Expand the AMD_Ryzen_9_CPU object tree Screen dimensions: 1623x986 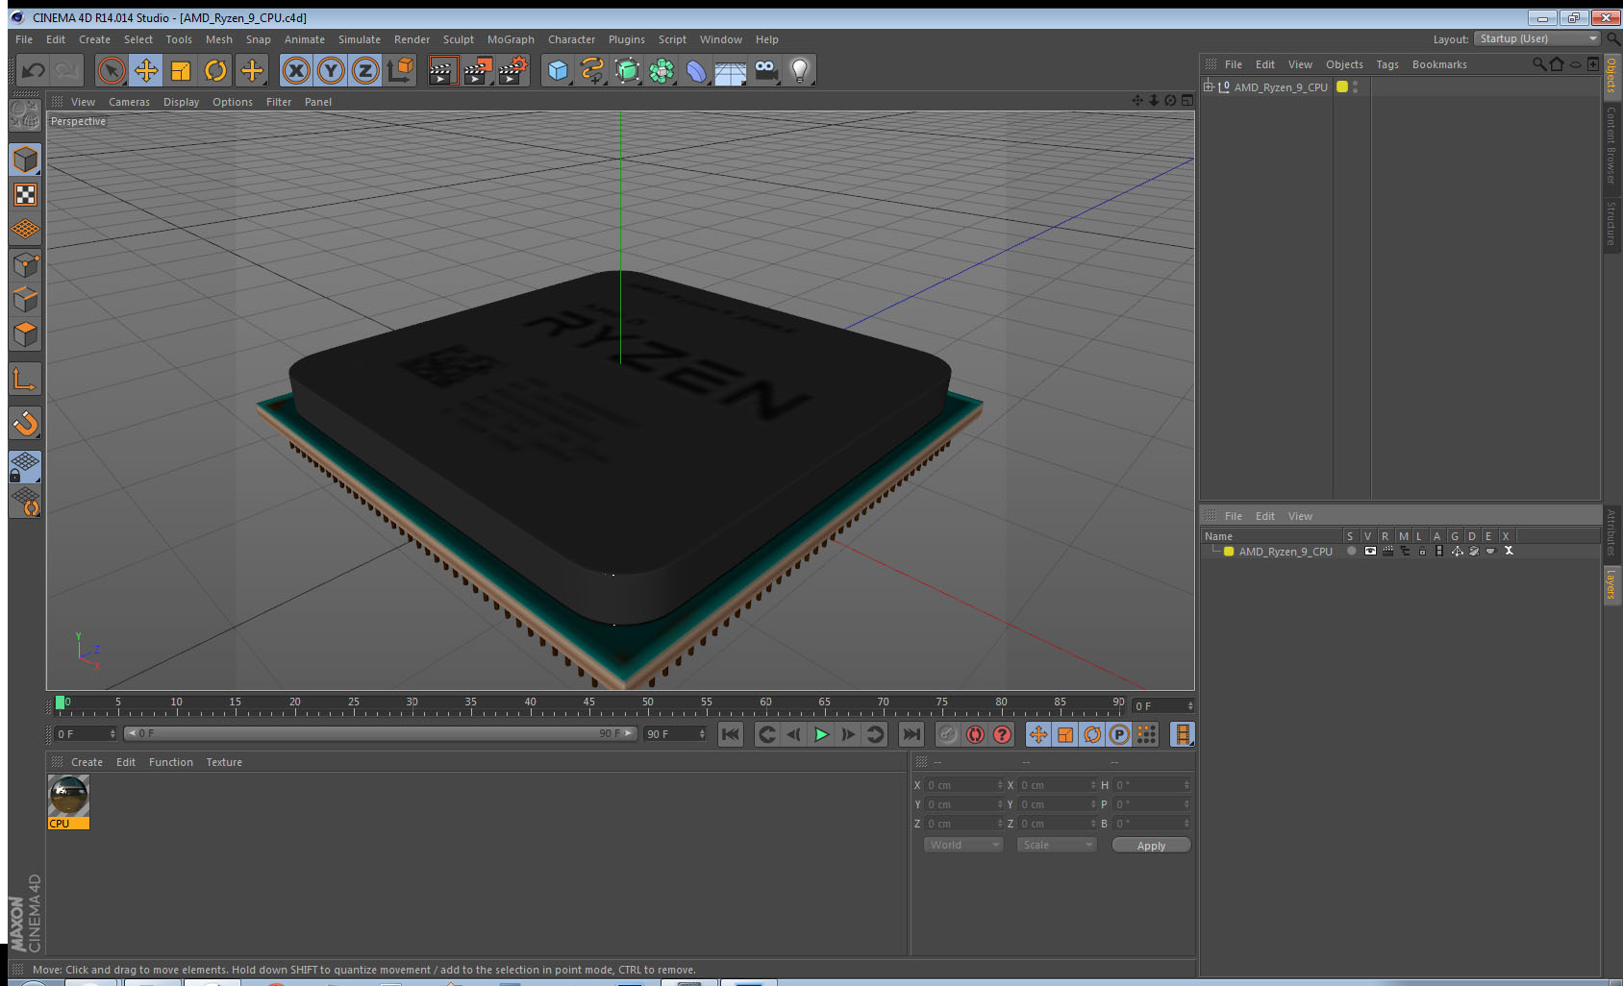[1209, 86]
